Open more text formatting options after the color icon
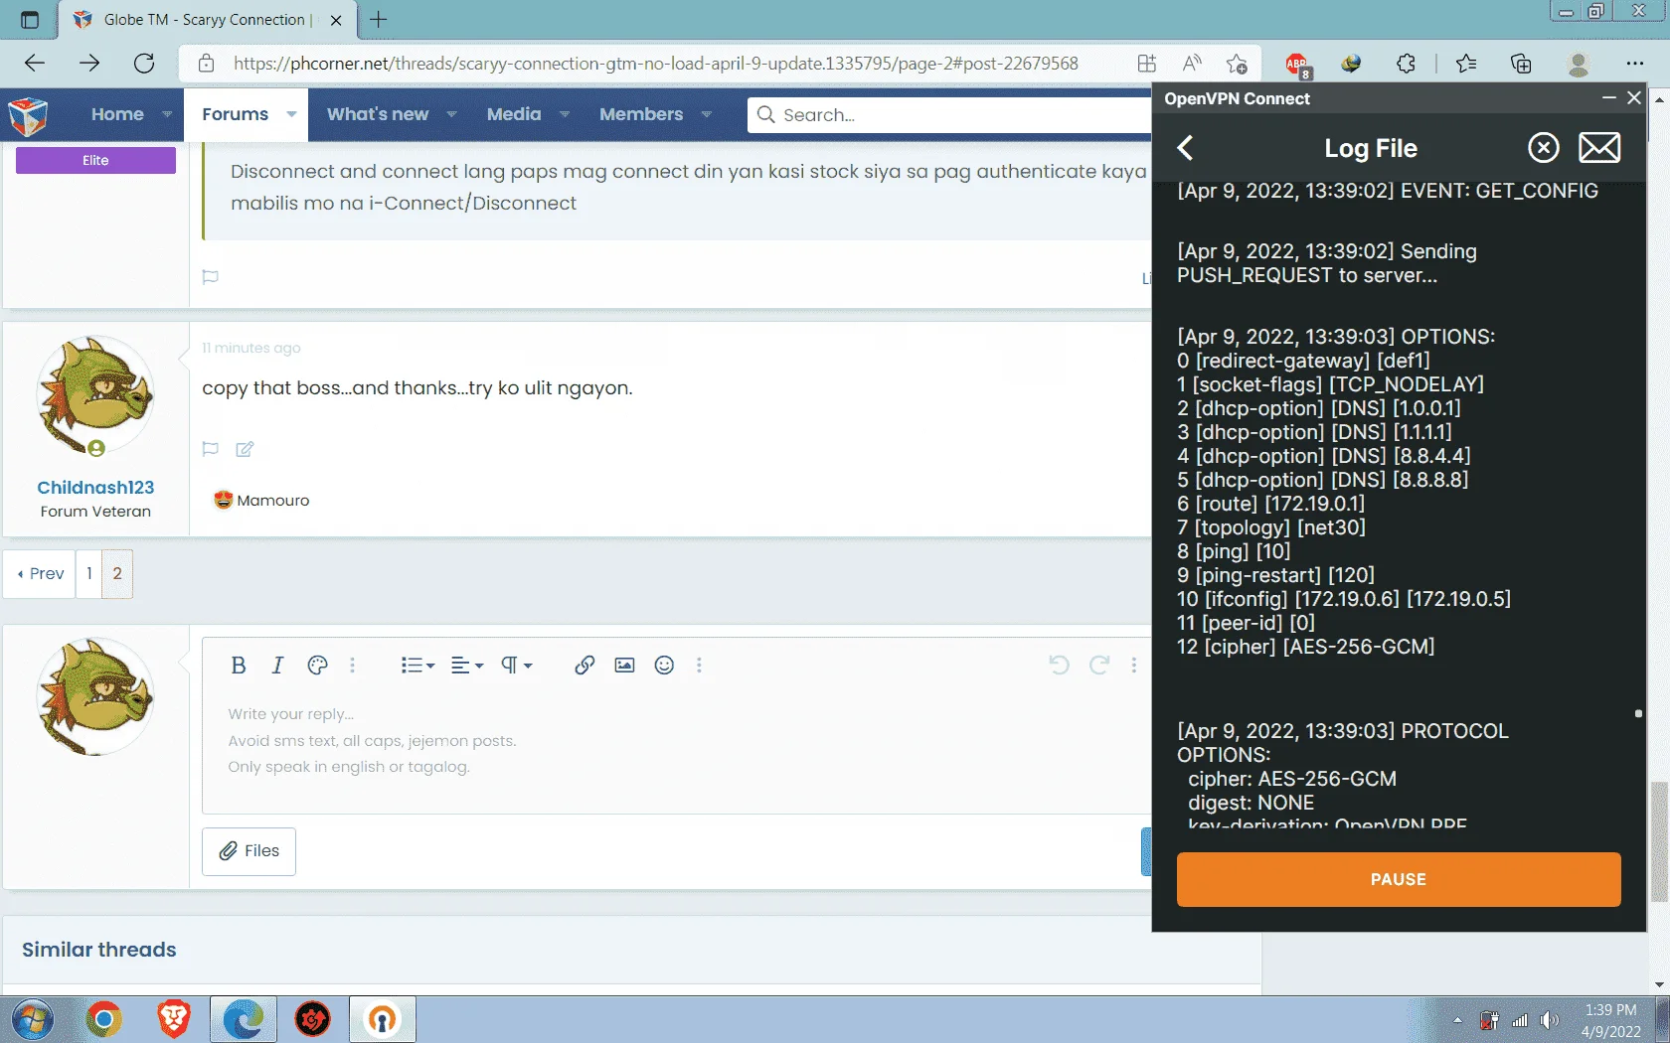The height and width of the screenshot is (1043, 1670). pos(352,665)
